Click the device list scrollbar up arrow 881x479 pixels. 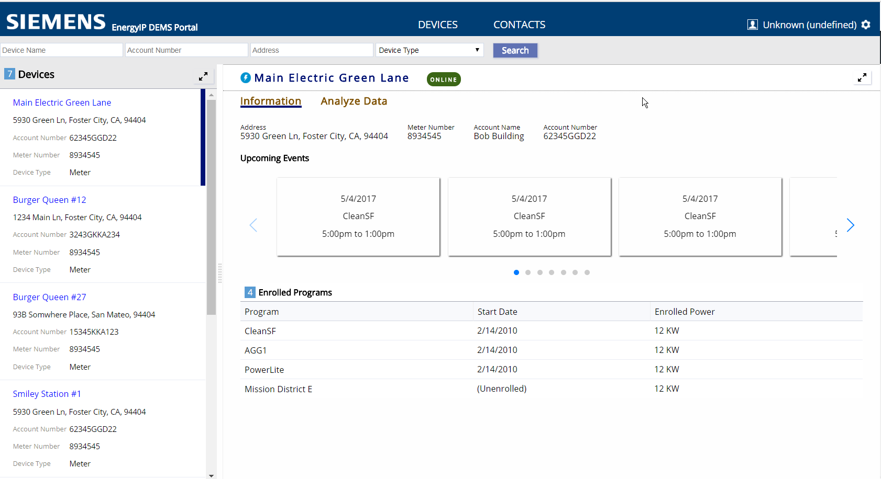click(211, 95)
